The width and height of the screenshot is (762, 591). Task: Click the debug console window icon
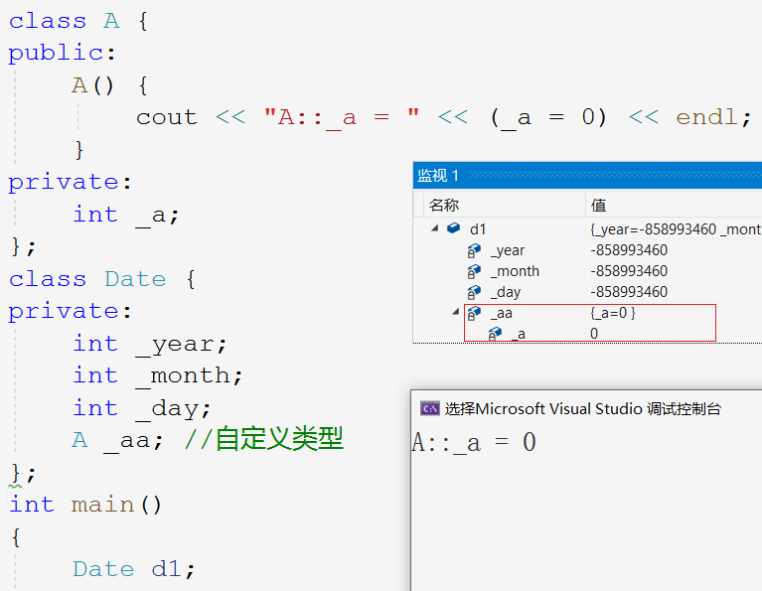429,408
